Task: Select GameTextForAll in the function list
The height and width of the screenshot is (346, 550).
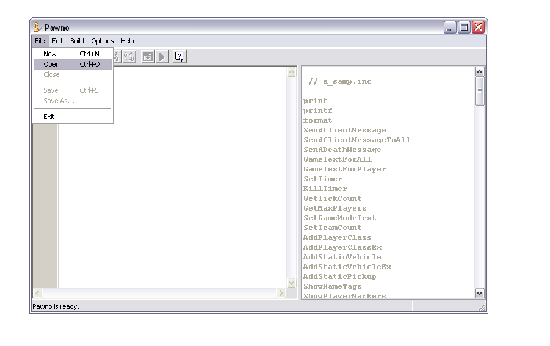Action: (x=337, y=159)
